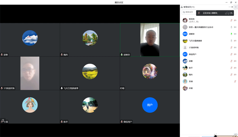Image resolution: width=238 pixels, height=137 pixels.
Task: Click the muted mic label 邵勇 on tile
Action: tap(4, 55)
